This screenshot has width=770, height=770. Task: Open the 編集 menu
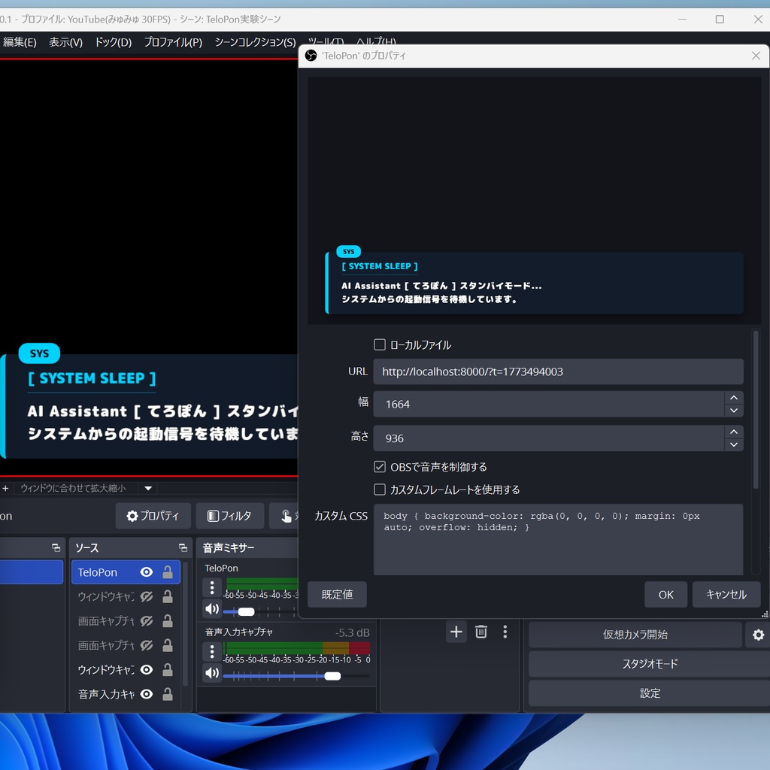click(x=19, y=43)
